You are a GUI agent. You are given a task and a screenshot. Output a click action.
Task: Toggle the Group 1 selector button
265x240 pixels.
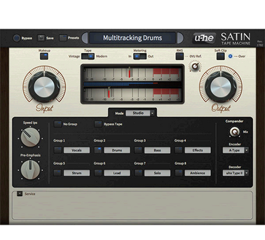[x=57, y=150]
